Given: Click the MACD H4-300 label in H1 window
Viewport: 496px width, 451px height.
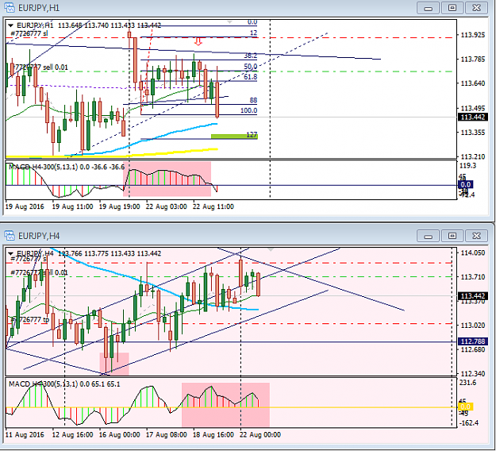Looking at the screenshot, I should (67, 167).
